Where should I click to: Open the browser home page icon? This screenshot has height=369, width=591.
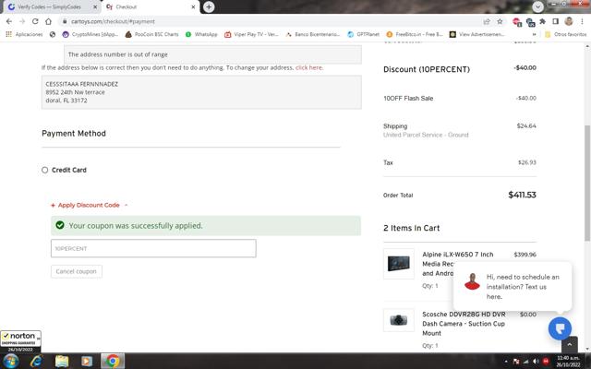click(x=48, y=21)
